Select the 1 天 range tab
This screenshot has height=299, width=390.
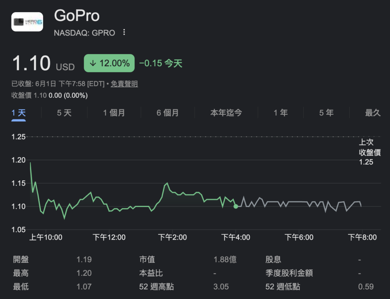[19, 113]
